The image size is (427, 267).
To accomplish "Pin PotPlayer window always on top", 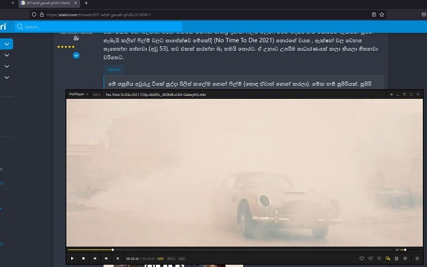I will pos(391,94).
